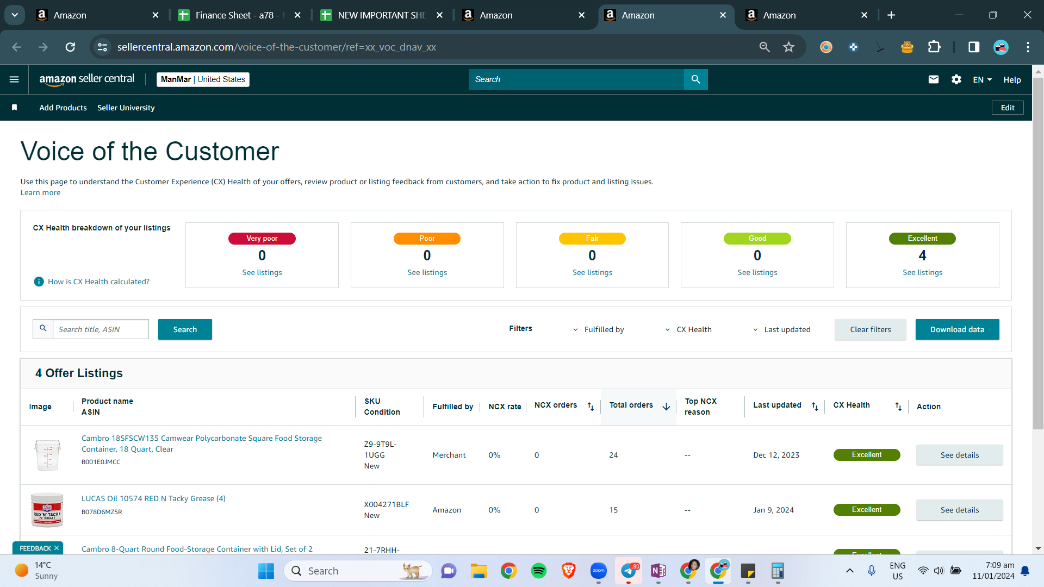Screen dimensions: 1044x587
Task: Expand the Fulfilled by filter dropdown
Action: (599, 329)
